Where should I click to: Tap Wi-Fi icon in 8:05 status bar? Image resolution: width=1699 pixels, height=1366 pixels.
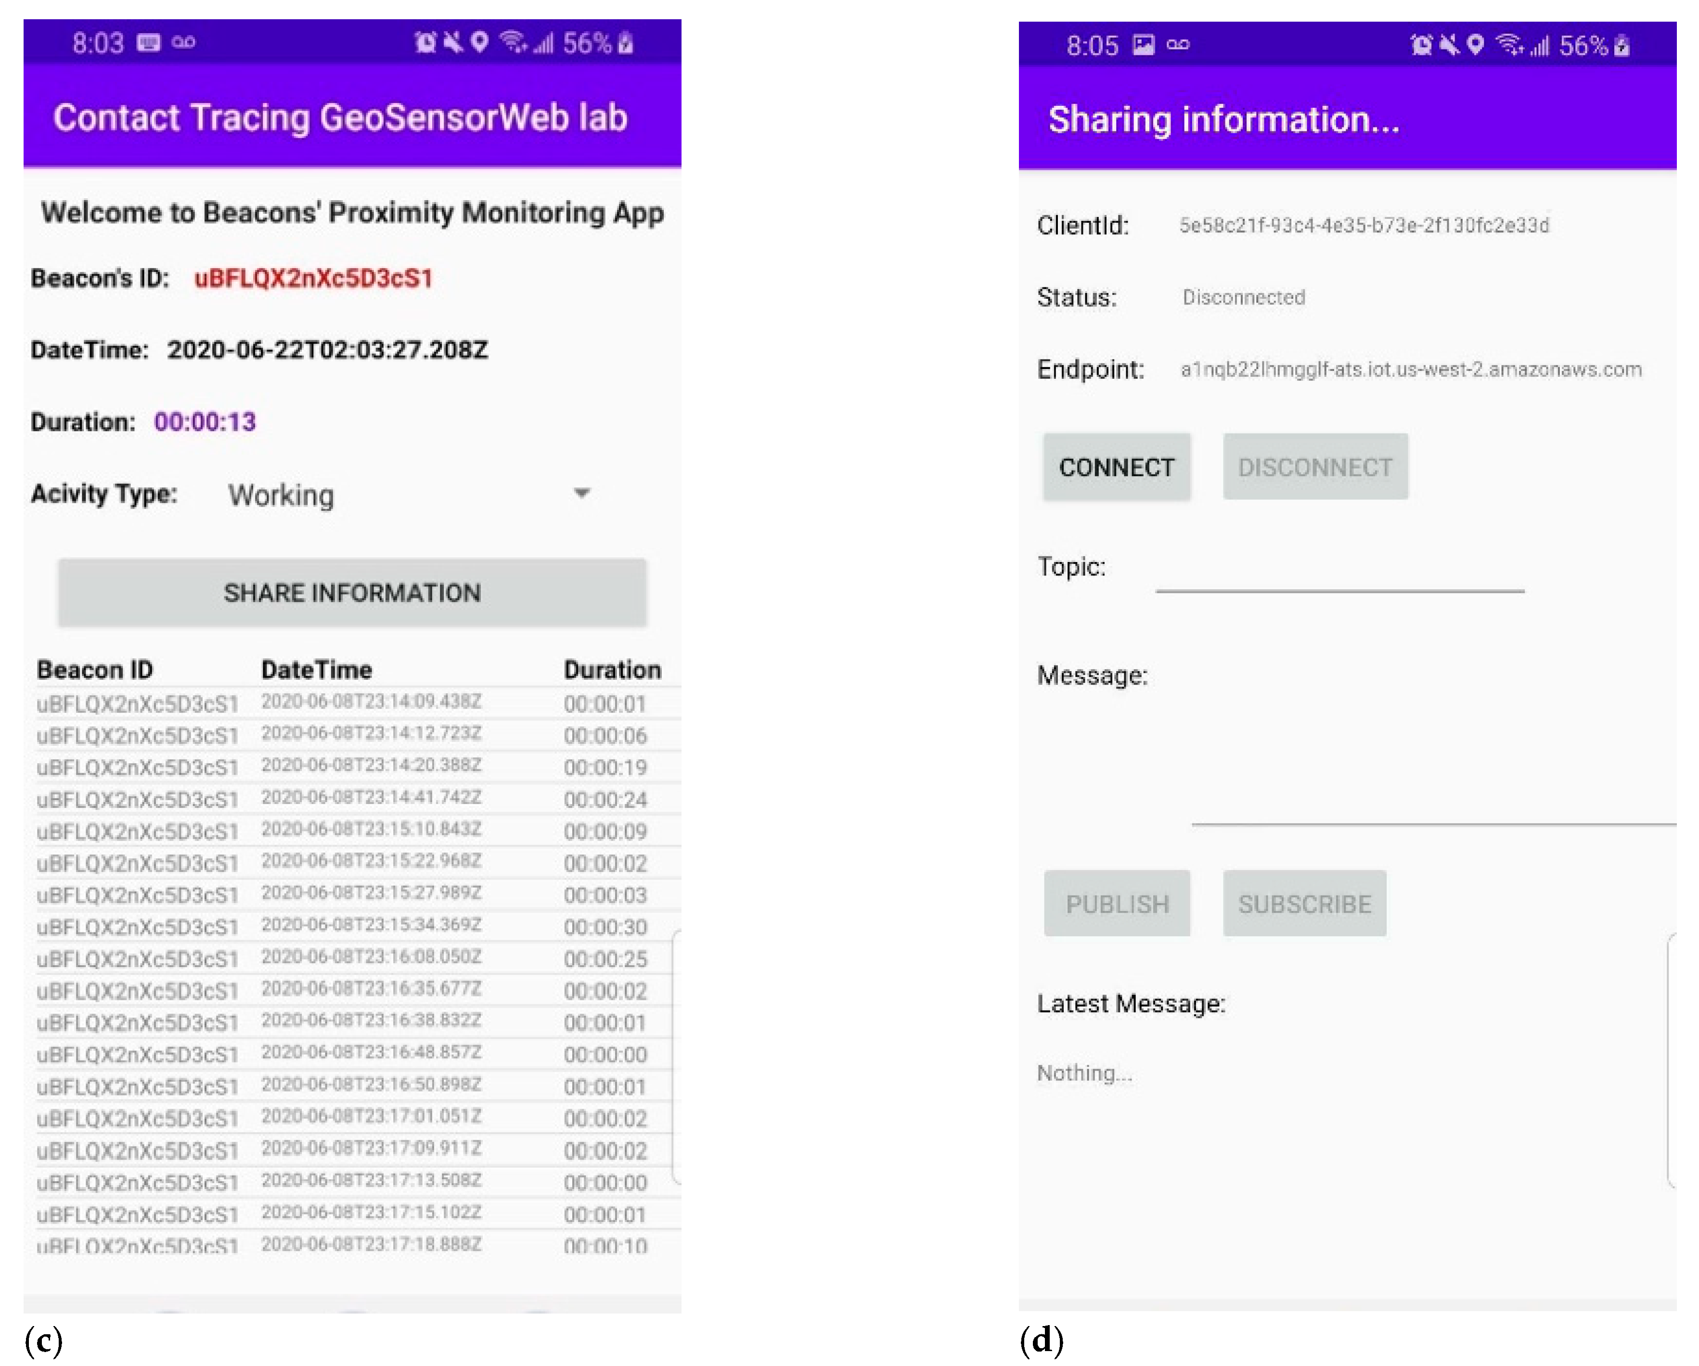coord(1509,45)
